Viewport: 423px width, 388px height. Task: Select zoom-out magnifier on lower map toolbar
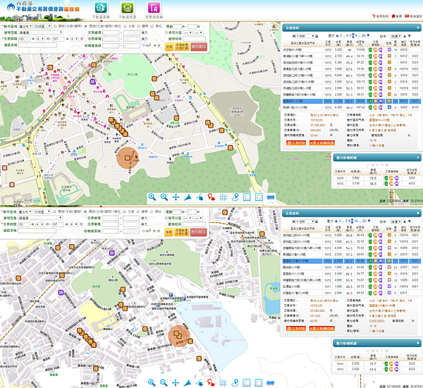(164, 382)
